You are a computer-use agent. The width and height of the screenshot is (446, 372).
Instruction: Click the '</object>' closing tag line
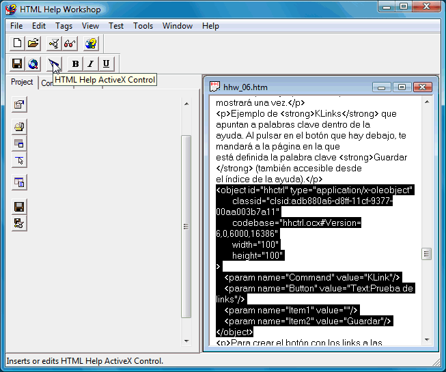click(235, 332)
